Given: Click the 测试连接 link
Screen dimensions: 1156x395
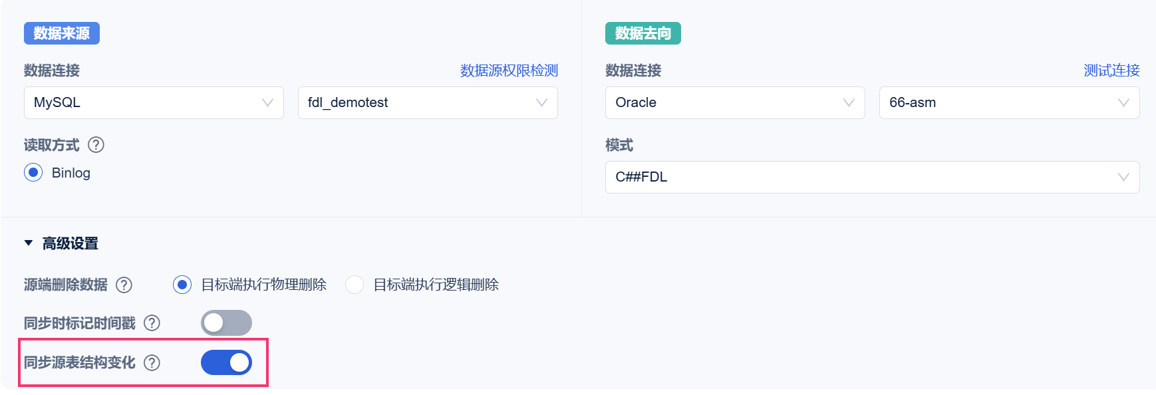Looking at the screenshot, I should (1111, 70).
